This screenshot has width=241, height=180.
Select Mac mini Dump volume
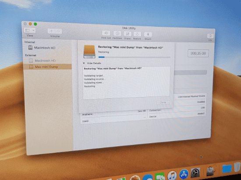(48, 67)
